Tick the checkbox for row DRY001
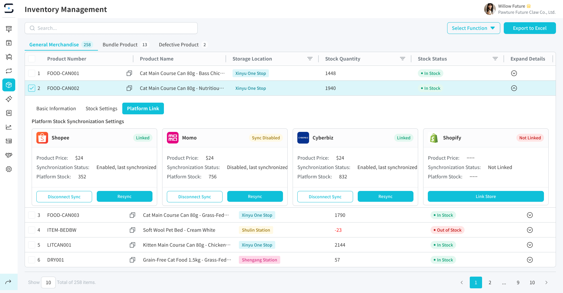The height and width of the screenshot is (293, 563). pos(32,260)
